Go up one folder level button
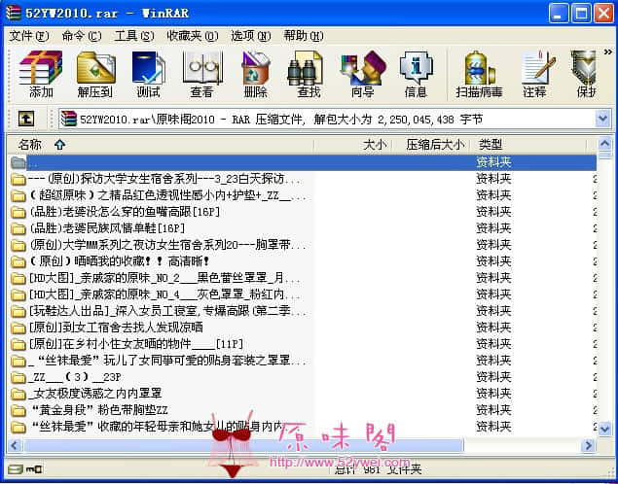618x484 pixels. (x=26, y=119)
